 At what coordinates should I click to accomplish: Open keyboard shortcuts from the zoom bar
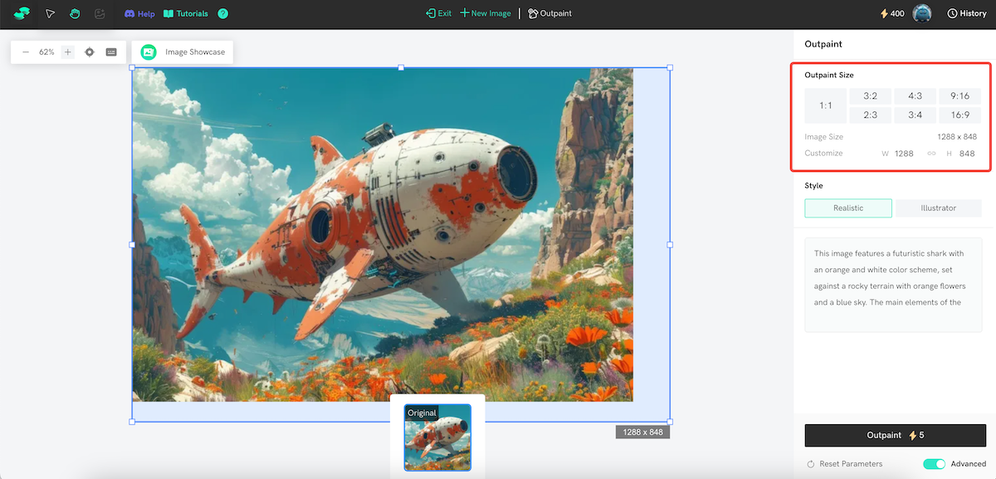coord(110,51)
